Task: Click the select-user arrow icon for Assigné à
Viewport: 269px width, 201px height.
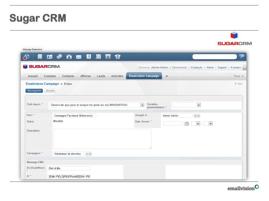Action: coord(195,116)
